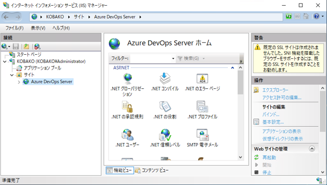This screenshot has width=327, height=185.
Task: Click サイト in the address breadcrumb
Action: pyautogui.click(x=79, y=17)
